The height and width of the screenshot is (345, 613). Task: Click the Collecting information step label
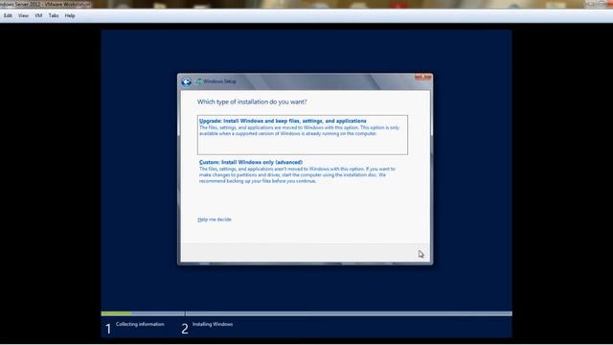pos(140,324)
